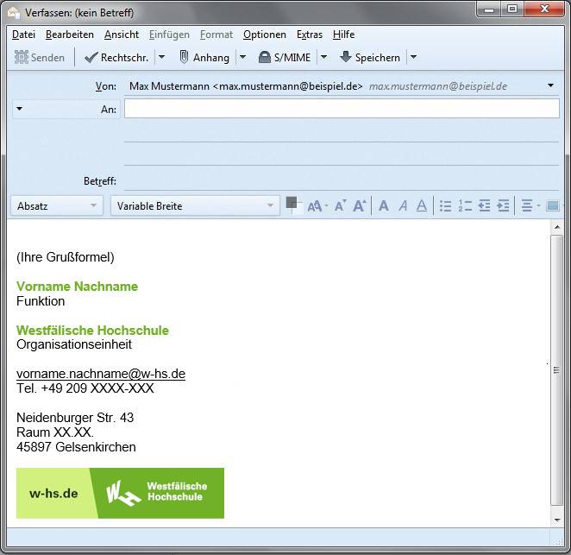Image resolution: width=571 pixels, height=555 pixels.
Task: Click the vorname.nachname@w-hs.de link
Action: (x=101, y=374)
